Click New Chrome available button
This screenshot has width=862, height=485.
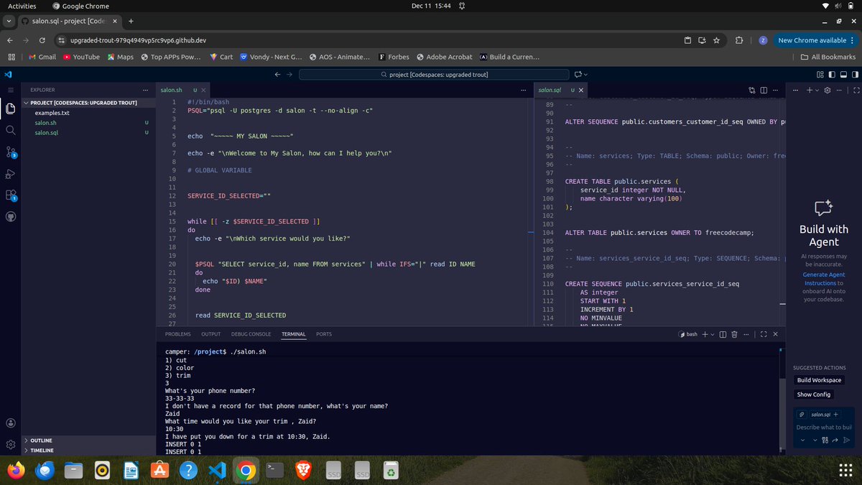coord(817,40)
